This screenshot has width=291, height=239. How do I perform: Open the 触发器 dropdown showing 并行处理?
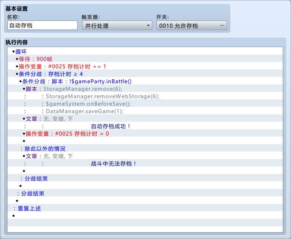117,25
